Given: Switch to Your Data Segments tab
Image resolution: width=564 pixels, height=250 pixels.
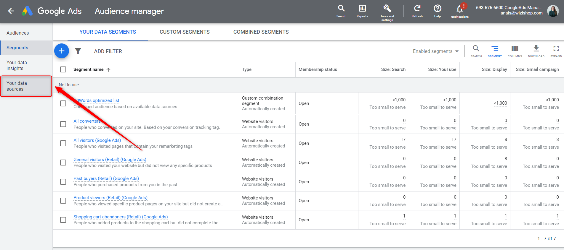Looking at the screenshot, I should (108, 32).
